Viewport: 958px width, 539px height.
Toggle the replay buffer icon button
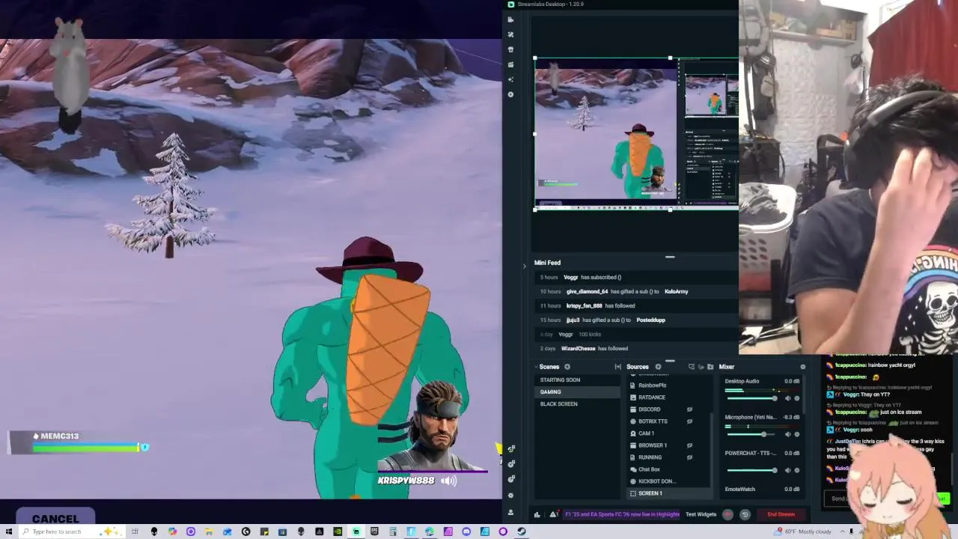745,514
